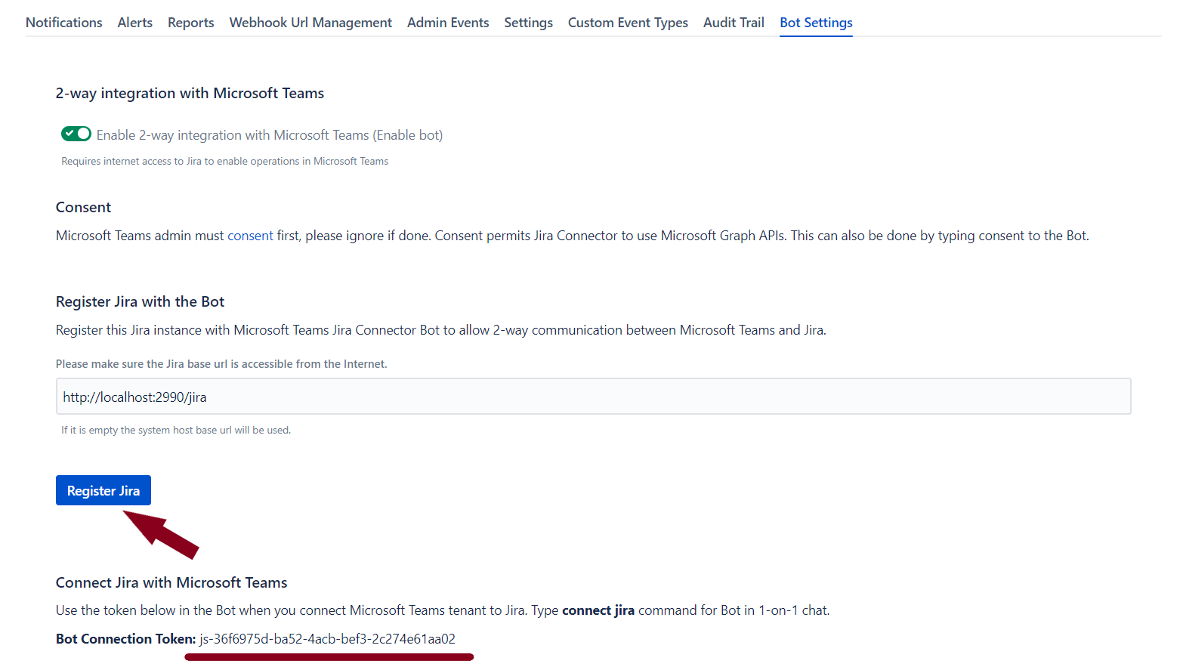Disable the 2-way Teams integration toggle
Screen dimensions: 1183x670
76,134
